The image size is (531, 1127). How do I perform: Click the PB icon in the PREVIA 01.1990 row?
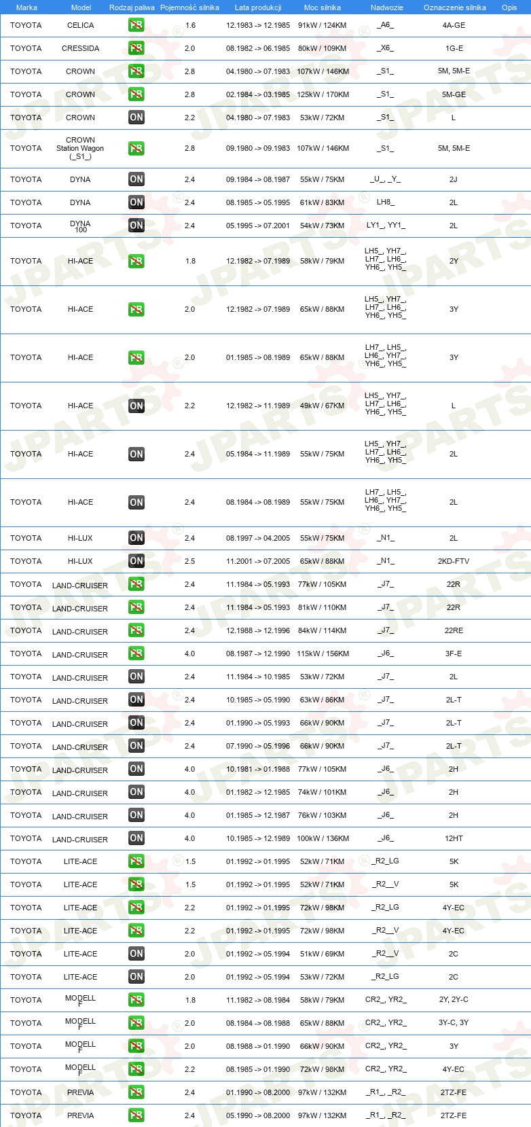point(136,1092)
